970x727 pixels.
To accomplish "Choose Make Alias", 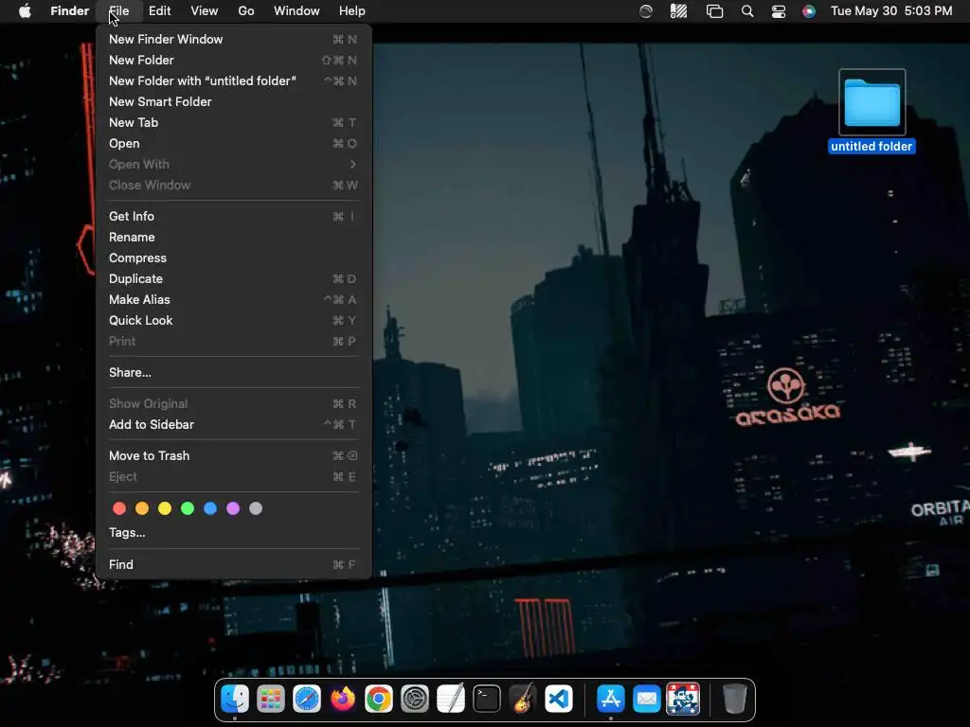I will (x=234, y=299).
